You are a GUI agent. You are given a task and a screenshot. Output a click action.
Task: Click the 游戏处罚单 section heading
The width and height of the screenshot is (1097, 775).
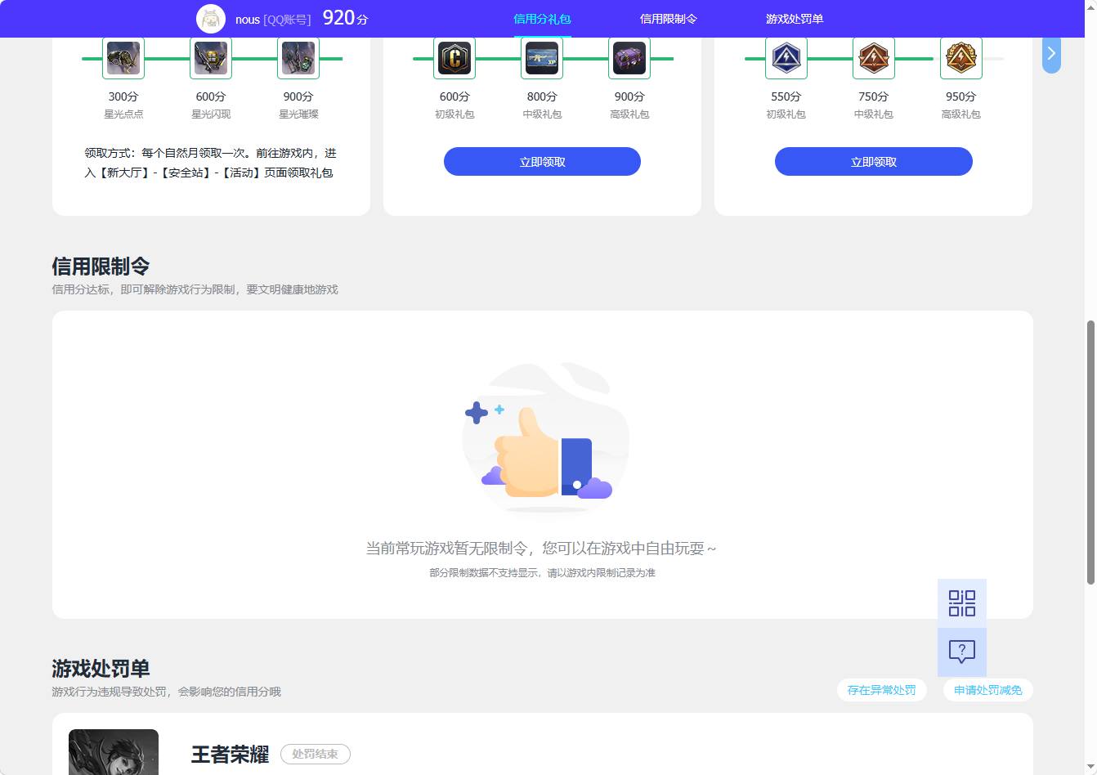click(x=101, y=669)
